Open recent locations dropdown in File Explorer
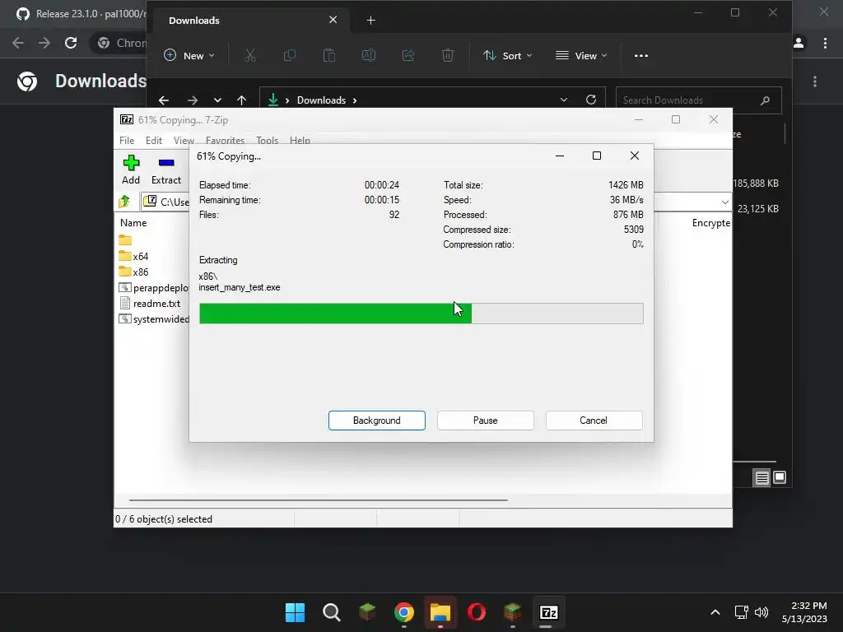 pyautogui.click(x=217, y=100)
